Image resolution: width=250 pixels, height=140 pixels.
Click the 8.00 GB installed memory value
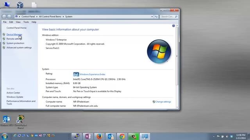[77, 83]
